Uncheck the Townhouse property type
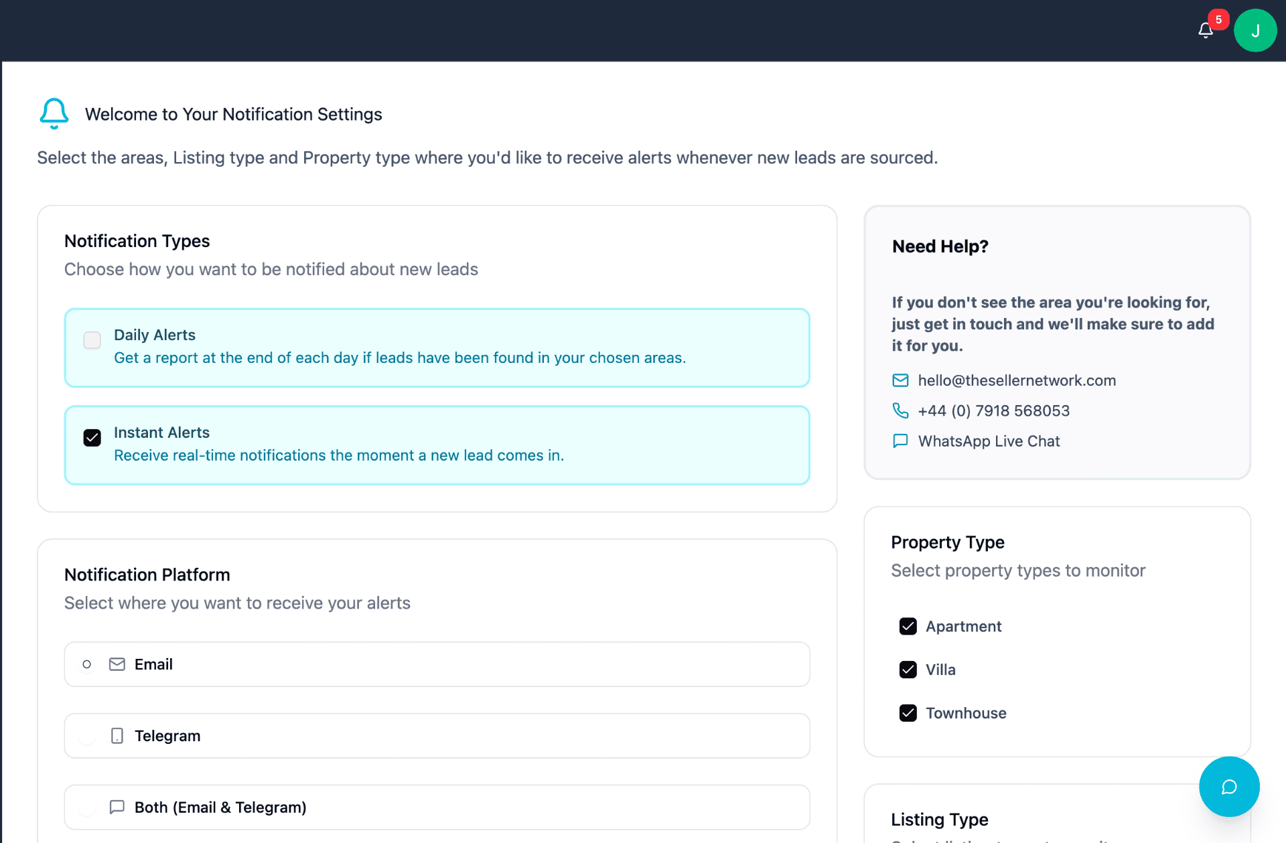This screenshot has height=843, width=1286. click(908, 713)
